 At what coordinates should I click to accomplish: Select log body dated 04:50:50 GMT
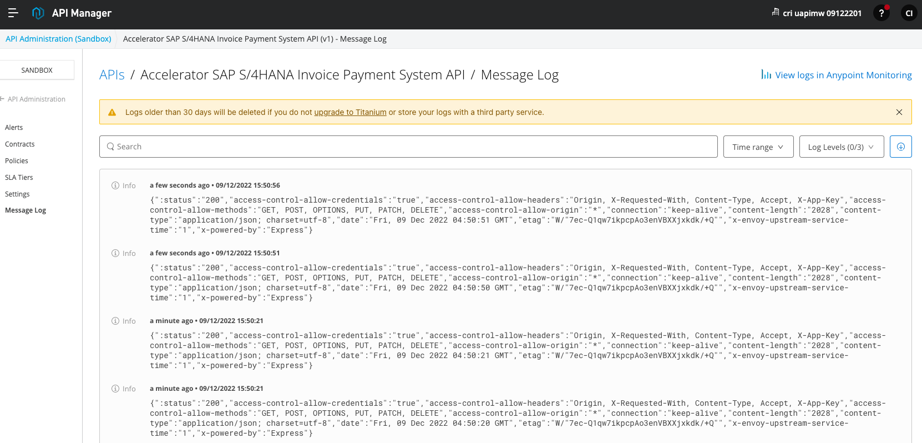point(518,283)
